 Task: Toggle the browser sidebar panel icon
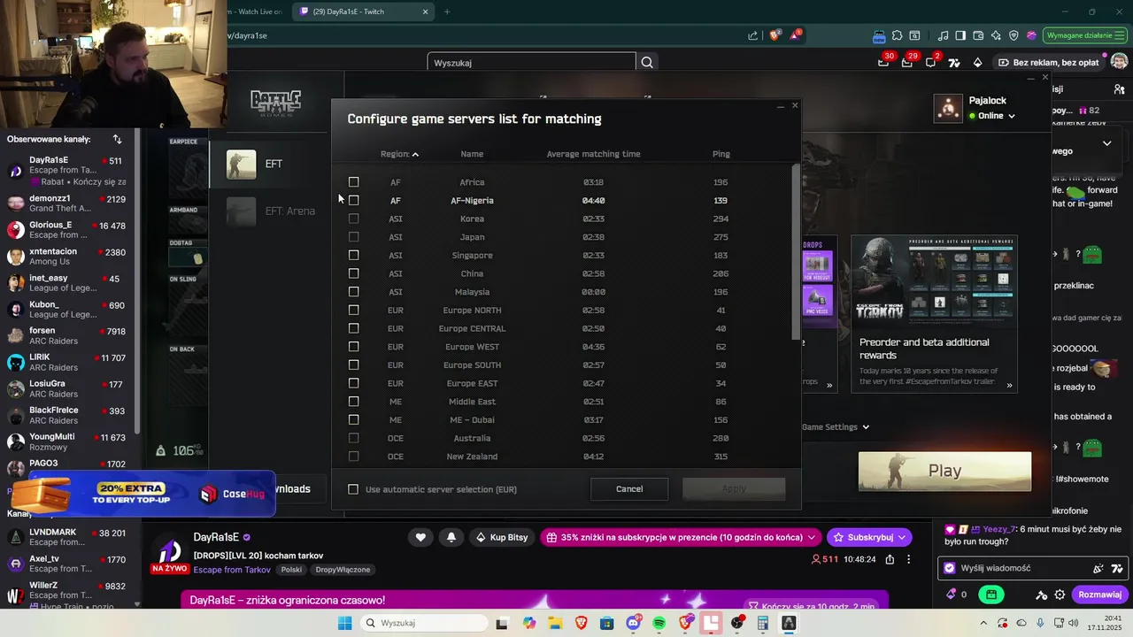[x=960, y=35]
